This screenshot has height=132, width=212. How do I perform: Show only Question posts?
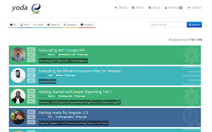click(x=70, y=25)
